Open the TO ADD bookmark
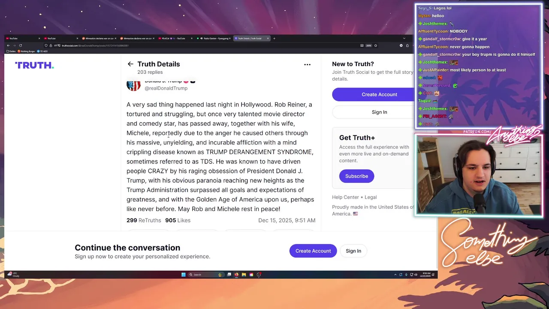The image size is (549, 309). pos(42,51)
